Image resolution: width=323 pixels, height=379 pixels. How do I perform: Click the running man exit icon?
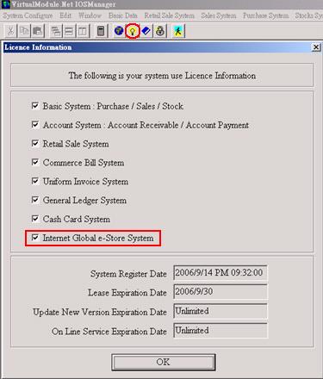tap(178, 31)
